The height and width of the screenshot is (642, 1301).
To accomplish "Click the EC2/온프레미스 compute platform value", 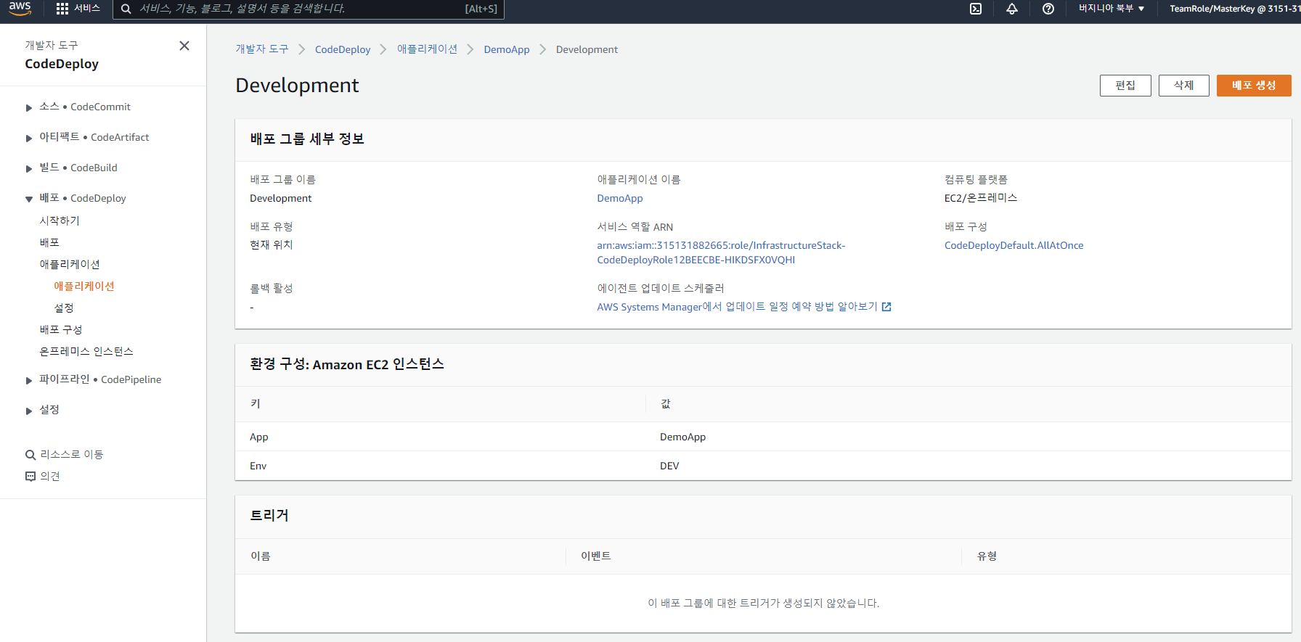I will [x=981, y=198].
